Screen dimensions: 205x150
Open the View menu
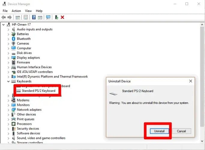[x=29, y=11]
